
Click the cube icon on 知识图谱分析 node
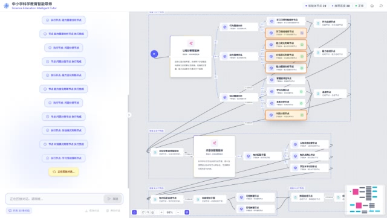[224, 97]
